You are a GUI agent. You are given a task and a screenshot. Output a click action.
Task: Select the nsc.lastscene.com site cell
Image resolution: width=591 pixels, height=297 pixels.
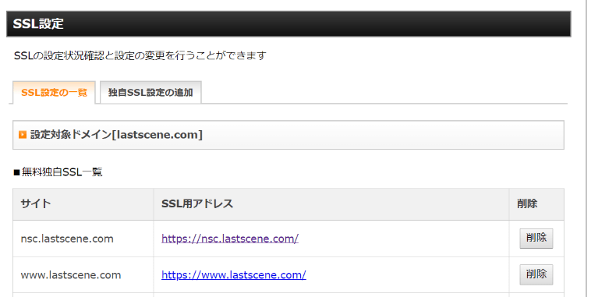tap(83, 239)
